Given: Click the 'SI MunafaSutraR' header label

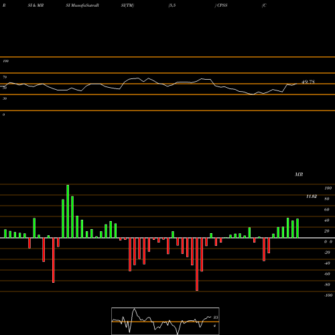Looking at the screenshot, I should [x=82, y=5].
